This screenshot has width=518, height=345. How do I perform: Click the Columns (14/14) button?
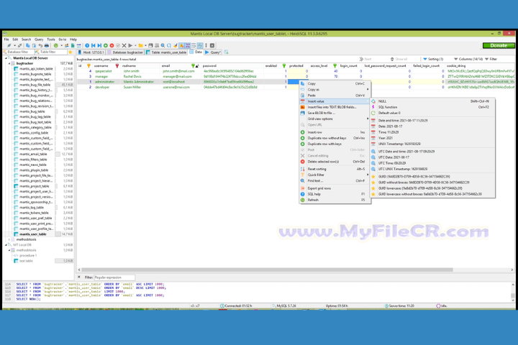(x=468, y=59)
